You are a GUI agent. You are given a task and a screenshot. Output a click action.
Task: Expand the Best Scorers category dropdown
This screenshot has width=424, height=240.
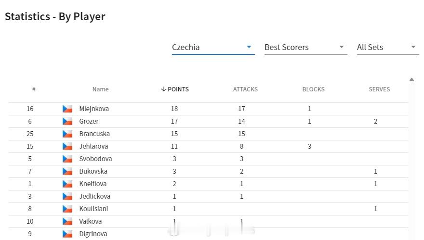tap(306, 47)
